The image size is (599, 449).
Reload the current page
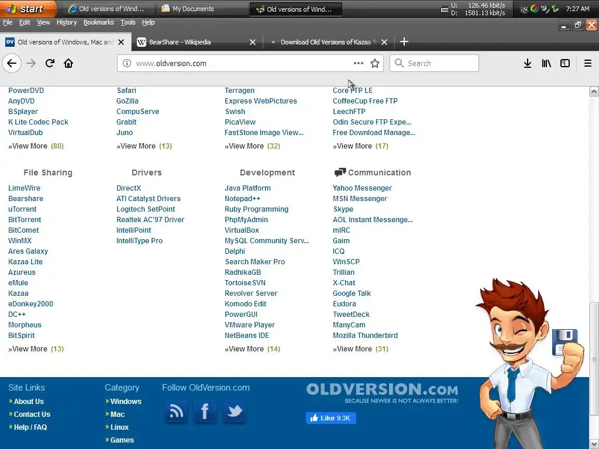(50, 63)
